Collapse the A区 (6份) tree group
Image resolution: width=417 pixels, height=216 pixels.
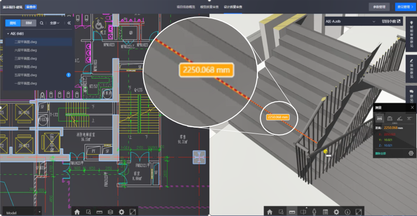pos(8,33)
